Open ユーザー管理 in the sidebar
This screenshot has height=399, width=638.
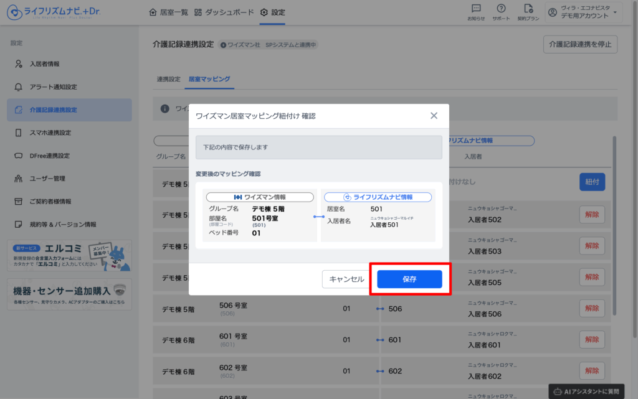click(x=47, y=179)
